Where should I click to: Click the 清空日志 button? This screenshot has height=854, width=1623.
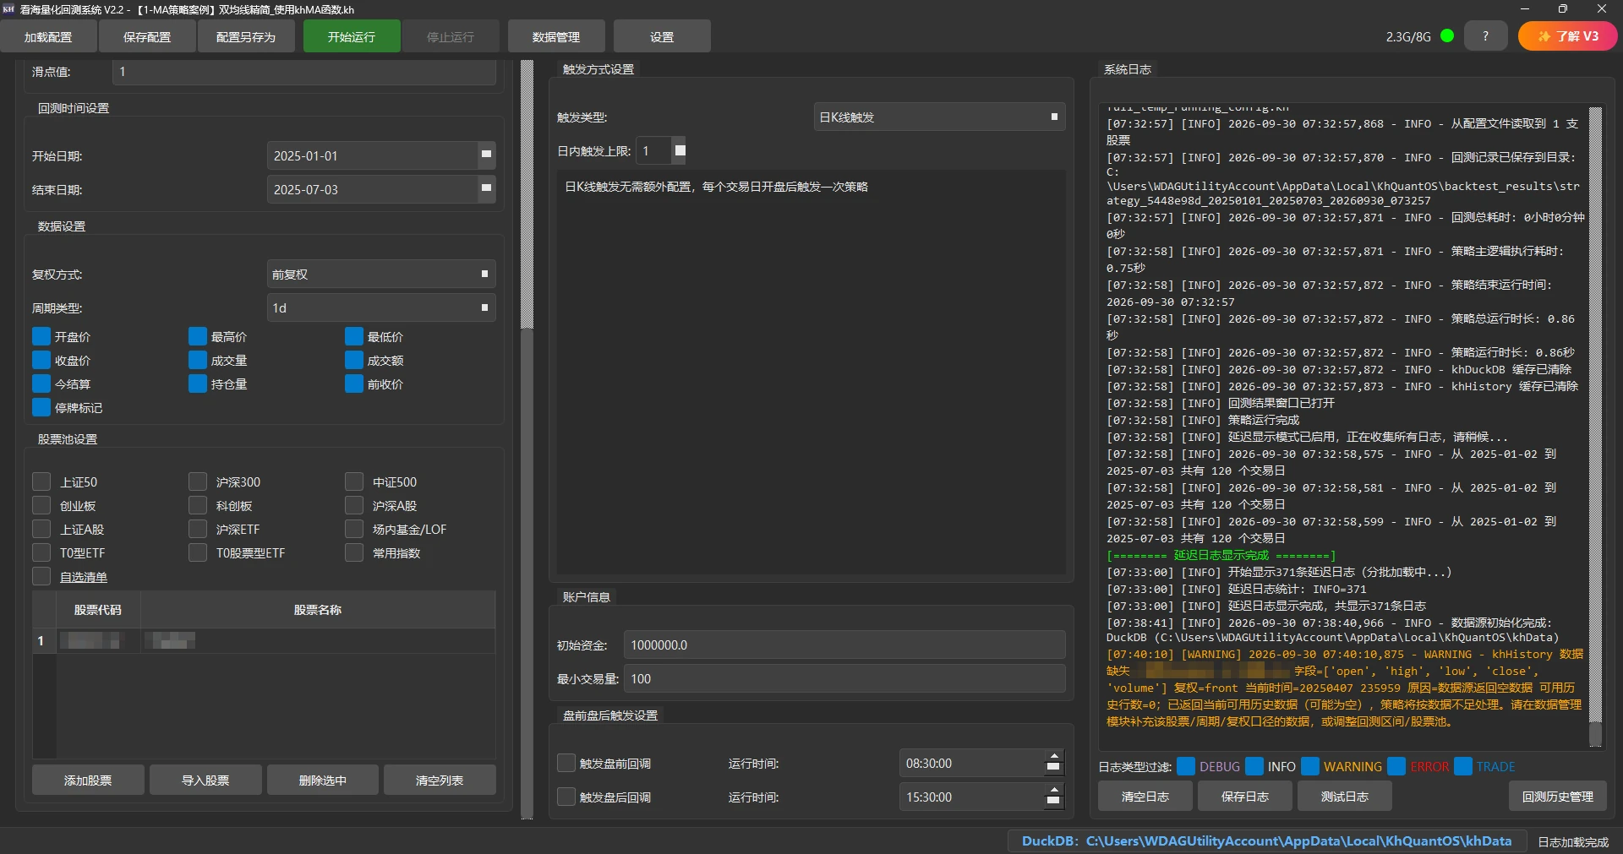coord(1145,796)
